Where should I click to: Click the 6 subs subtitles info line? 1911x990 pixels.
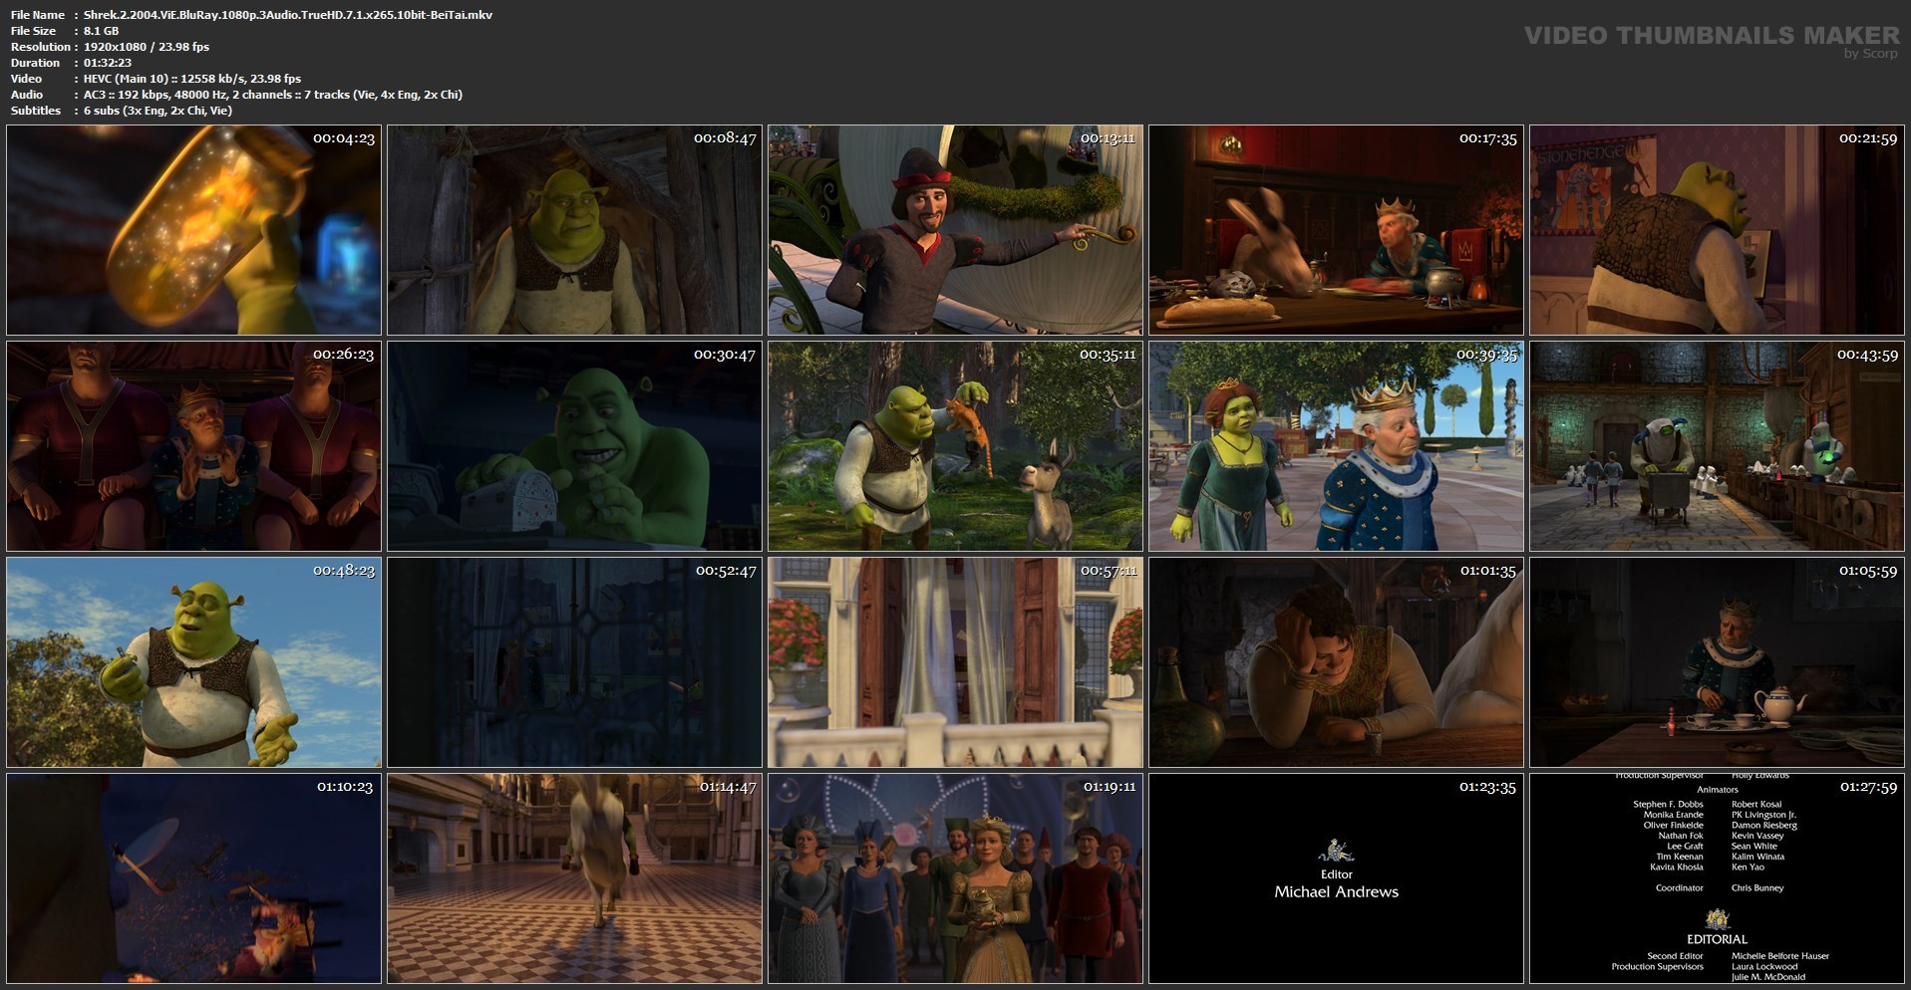point(159,111)
